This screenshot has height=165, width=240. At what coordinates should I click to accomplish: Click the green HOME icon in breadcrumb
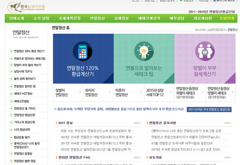196,30
